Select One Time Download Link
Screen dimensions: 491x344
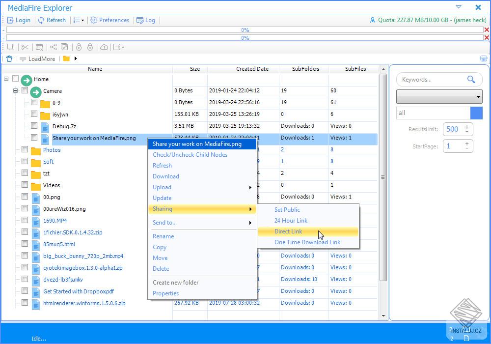[308, 242]
